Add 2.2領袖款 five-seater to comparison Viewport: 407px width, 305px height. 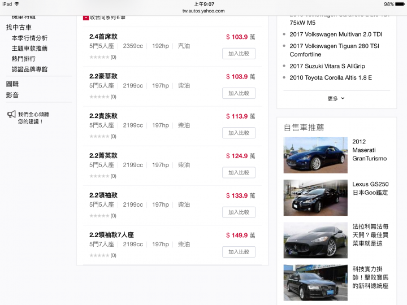239,212
